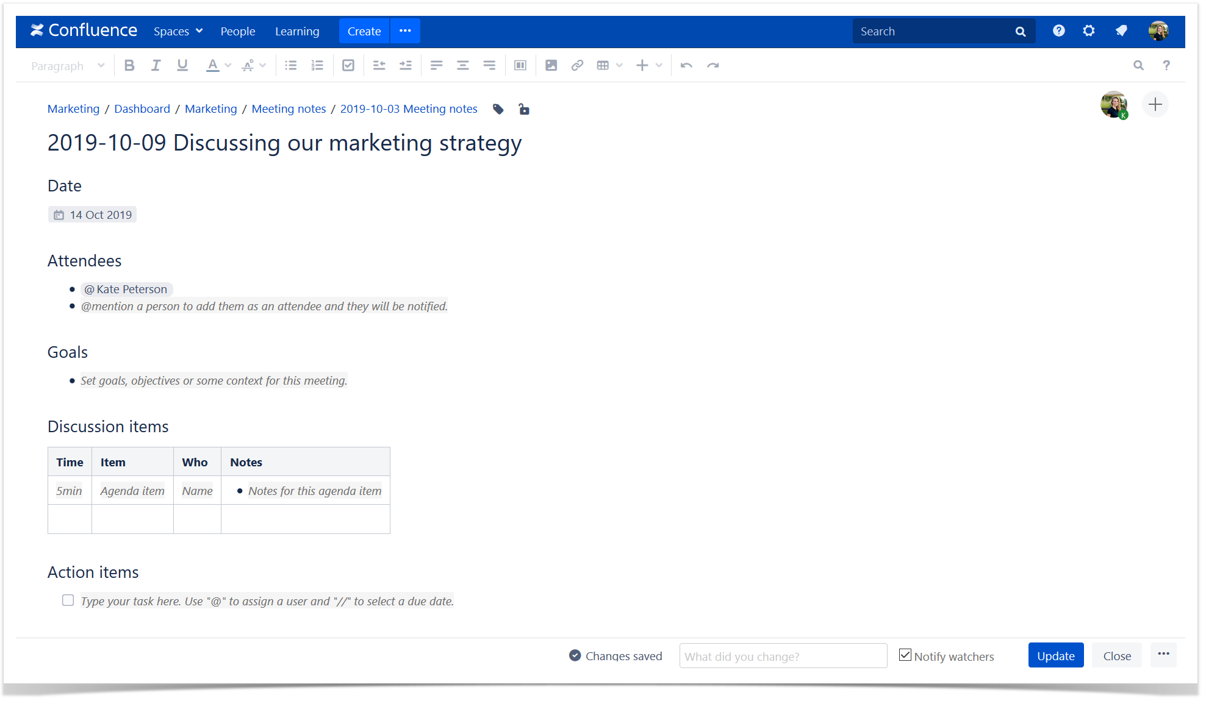
Task: Expand the Spaces navigation dropdown
Action: 178,31
